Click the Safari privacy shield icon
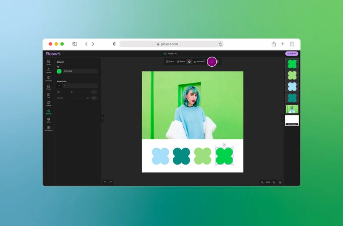The image size is (343, 226). (x=114, y=44)
